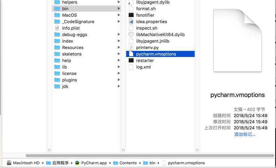Click the printenv.py script icon
The image size is (276, 168).
click(x=131, y=48)
